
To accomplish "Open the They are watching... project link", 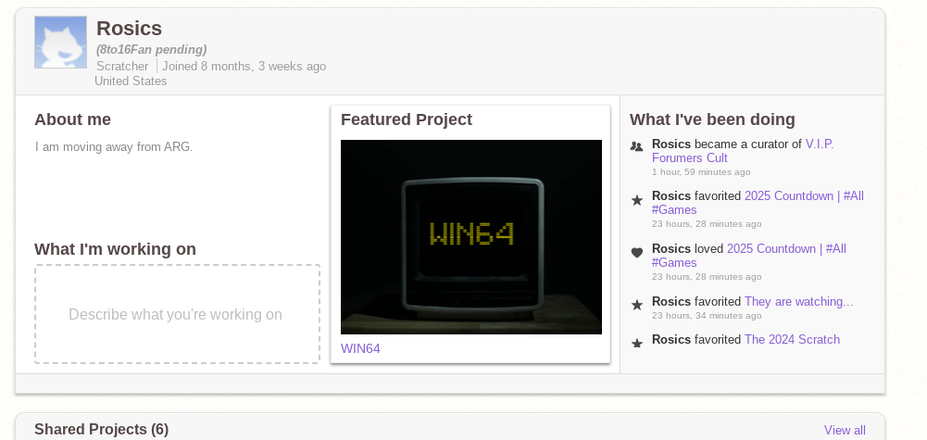I will (x=798, y=301).
